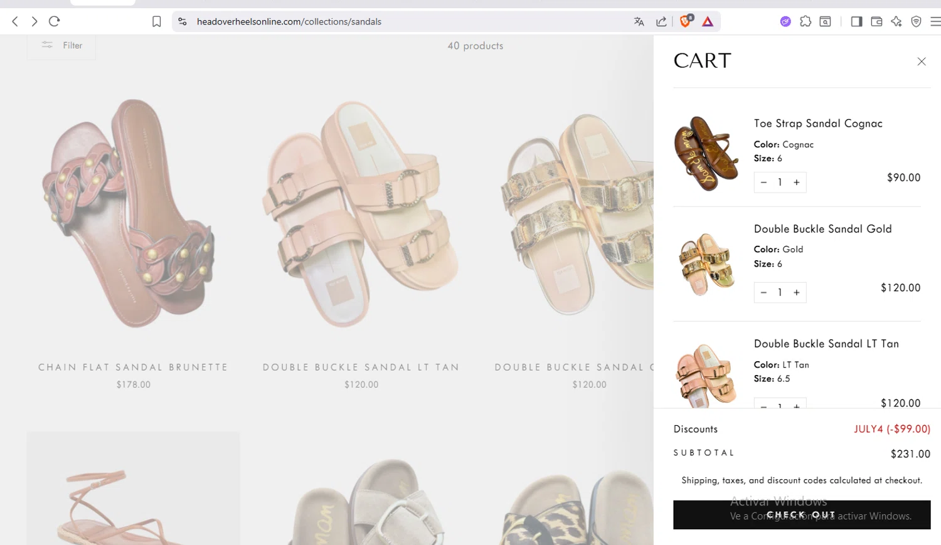
Task: Decrease Toe Strap Sandal Cognac quantity
Action: (763, 183)
